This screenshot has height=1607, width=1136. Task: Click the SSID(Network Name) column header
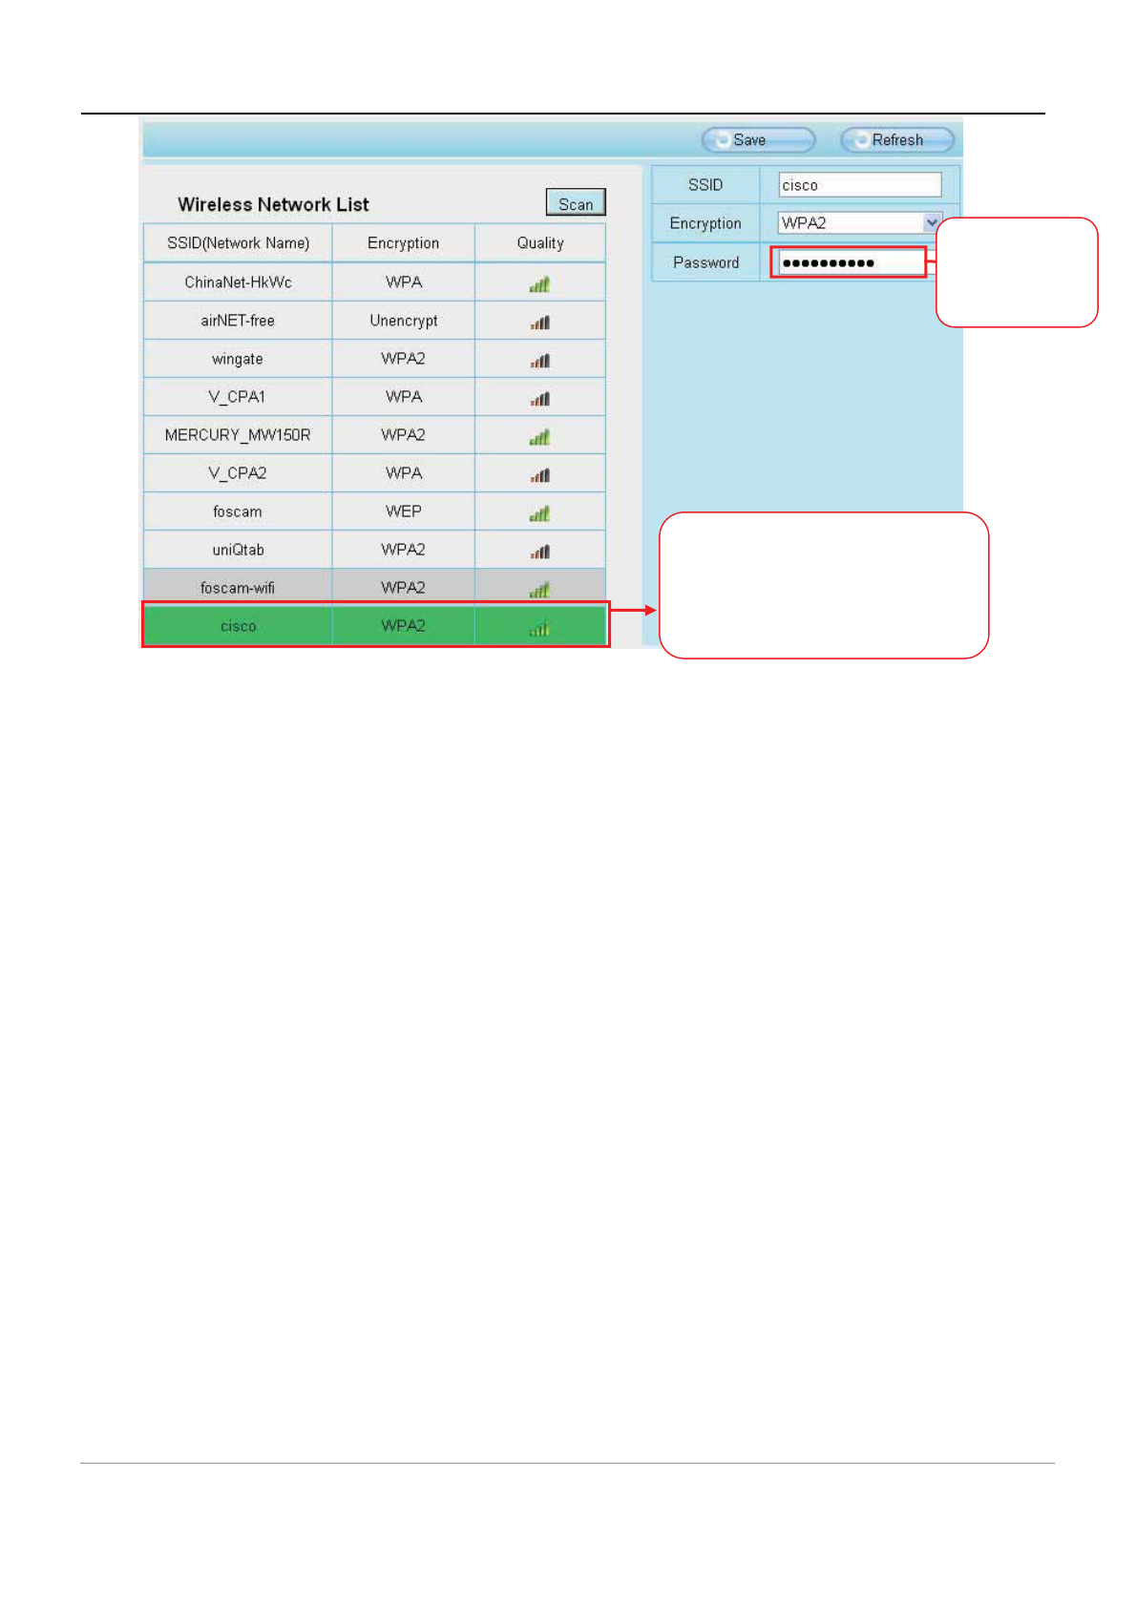238,243
